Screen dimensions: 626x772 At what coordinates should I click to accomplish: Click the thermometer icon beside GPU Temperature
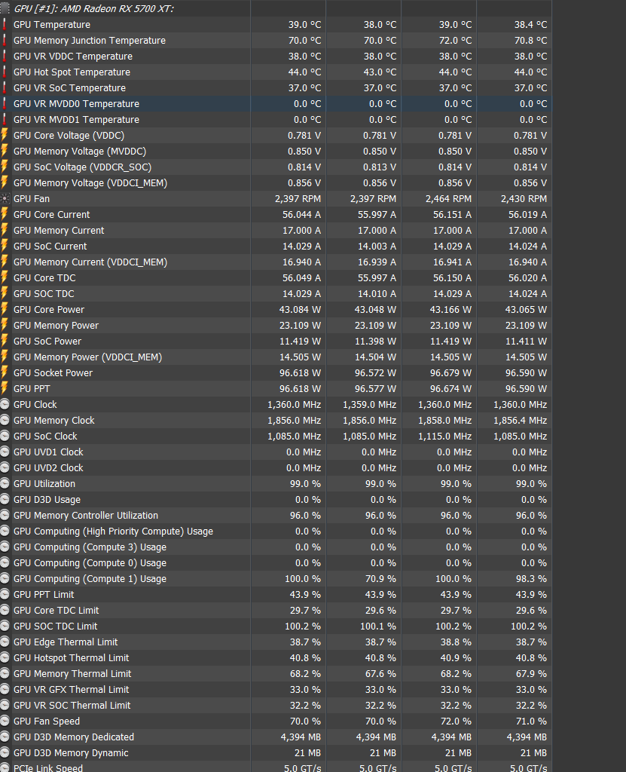click(5, 25)
